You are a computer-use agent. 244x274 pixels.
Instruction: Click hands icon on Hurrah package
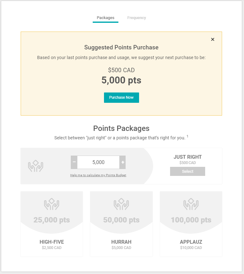[121, 204]
